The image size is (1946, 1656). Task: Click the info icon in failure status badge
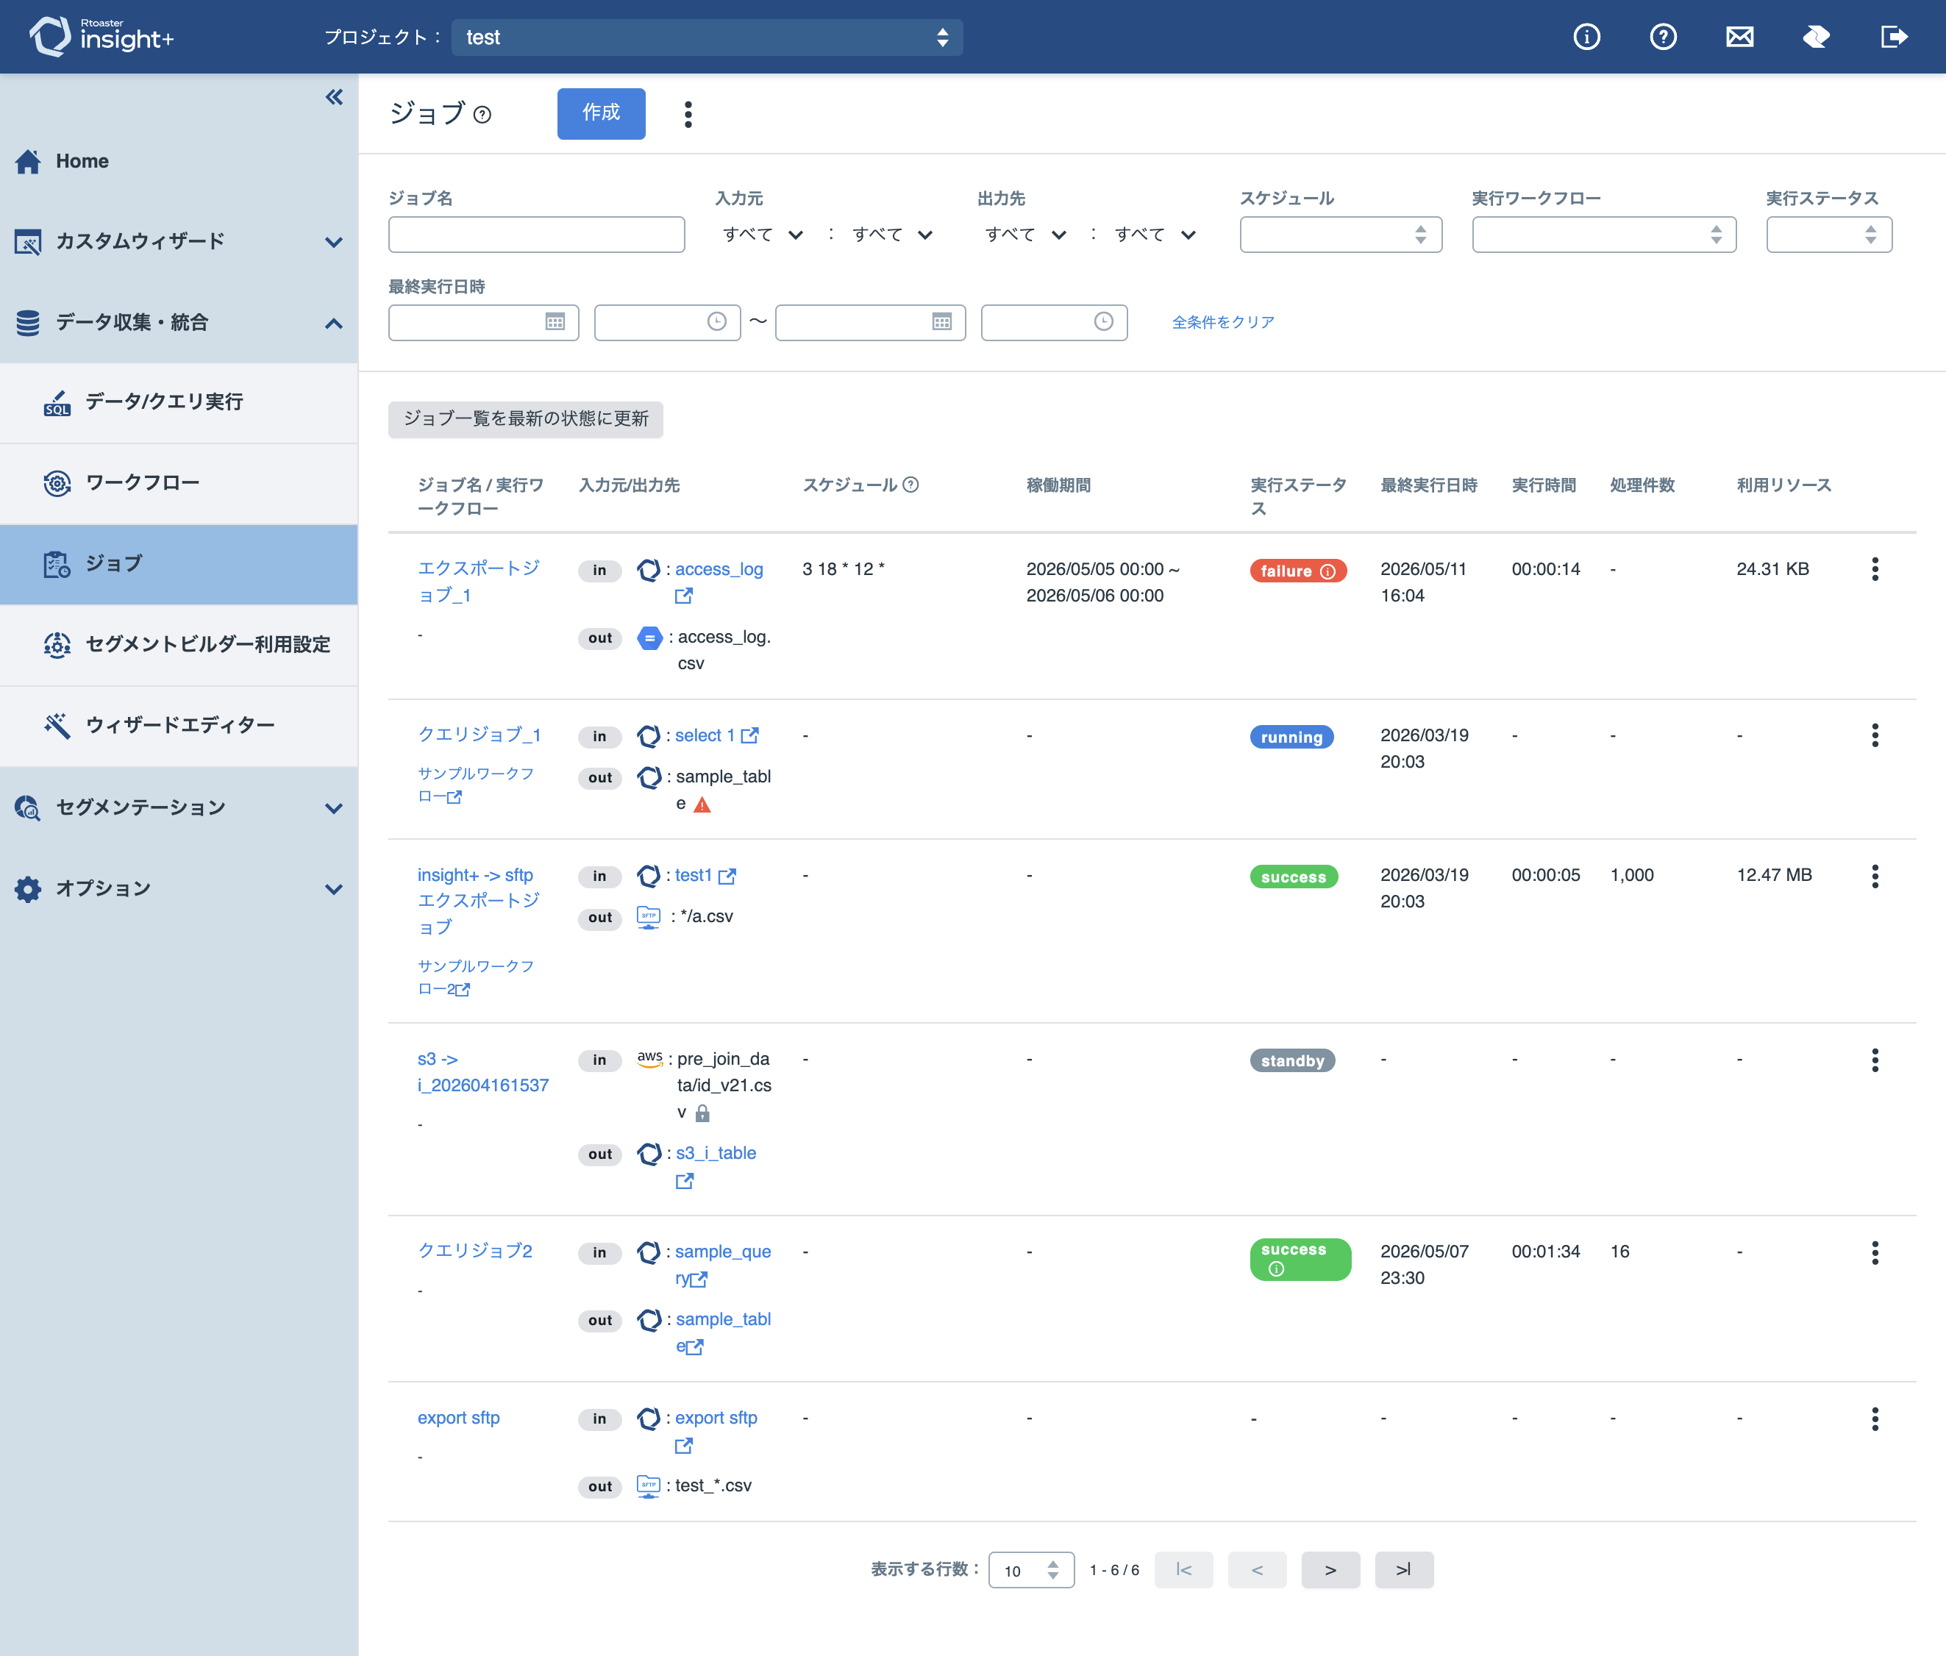[x=1327, y=571]
